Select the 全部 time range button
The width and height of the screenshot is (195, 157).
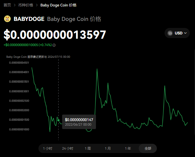click(x=148, y=148)
